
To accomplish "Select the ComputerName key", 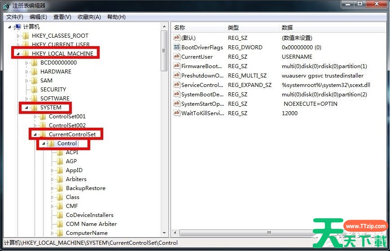I will pyautogui.click(x=87, y=233).
